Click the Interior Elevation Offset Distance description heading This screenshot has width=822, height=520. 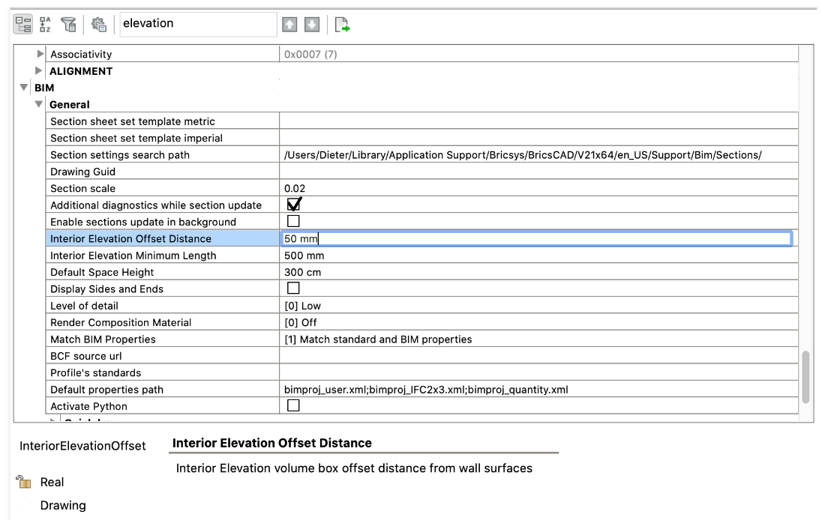[x=272, y=443]
